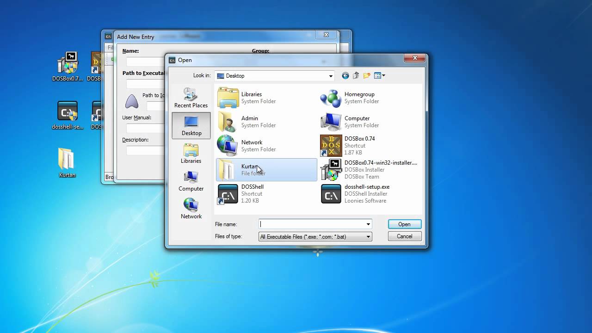Screen dimensions: 592x333
Task: Expand the View Menu dropdown arrow
Action: point(383,76)
